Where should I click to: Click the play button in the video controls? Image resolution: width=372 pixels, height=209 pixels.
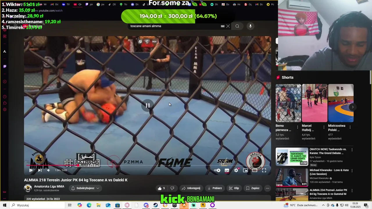click(x=31, y=170)
